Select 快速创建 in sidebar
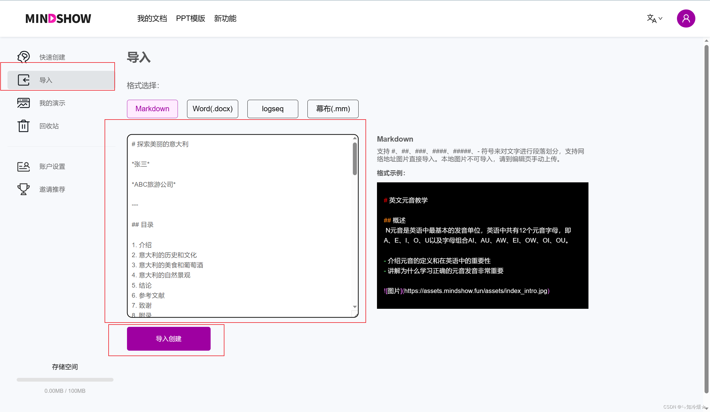The height and width of the screenshot is (412, 710). point(52,57)
